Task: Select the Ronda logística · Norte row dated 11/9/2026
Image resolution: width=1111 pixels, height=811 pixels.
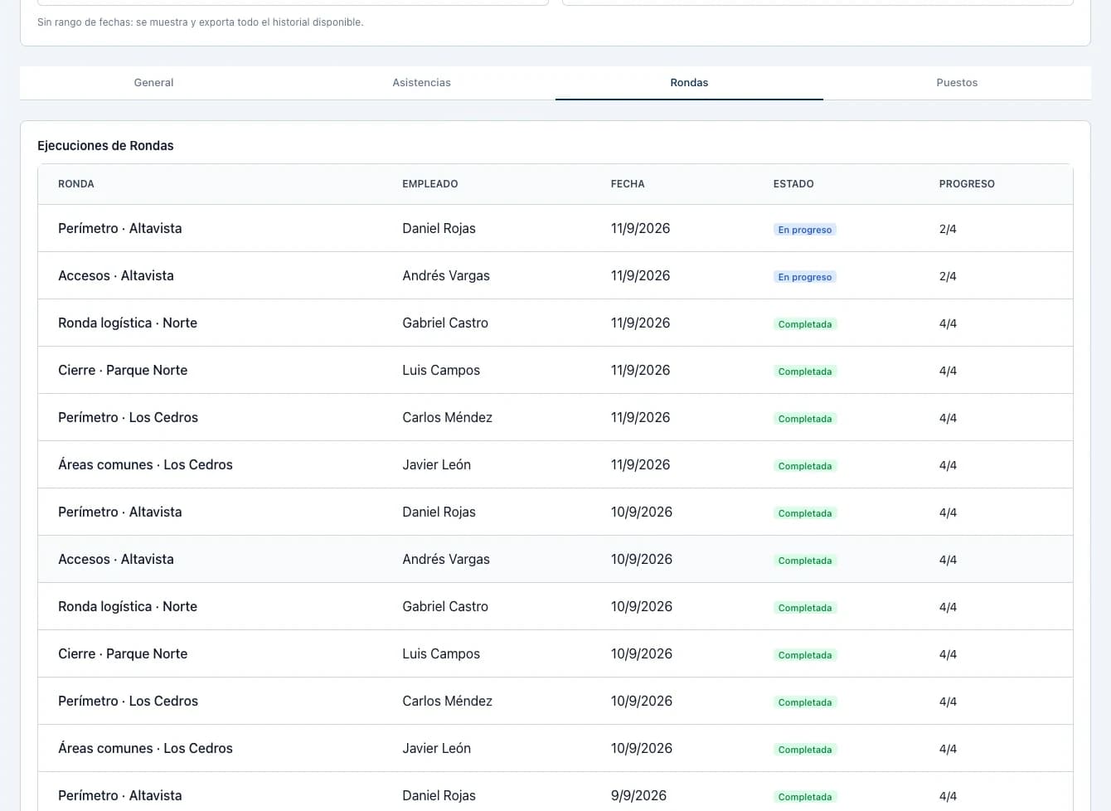Action: (x=555, y=323)
